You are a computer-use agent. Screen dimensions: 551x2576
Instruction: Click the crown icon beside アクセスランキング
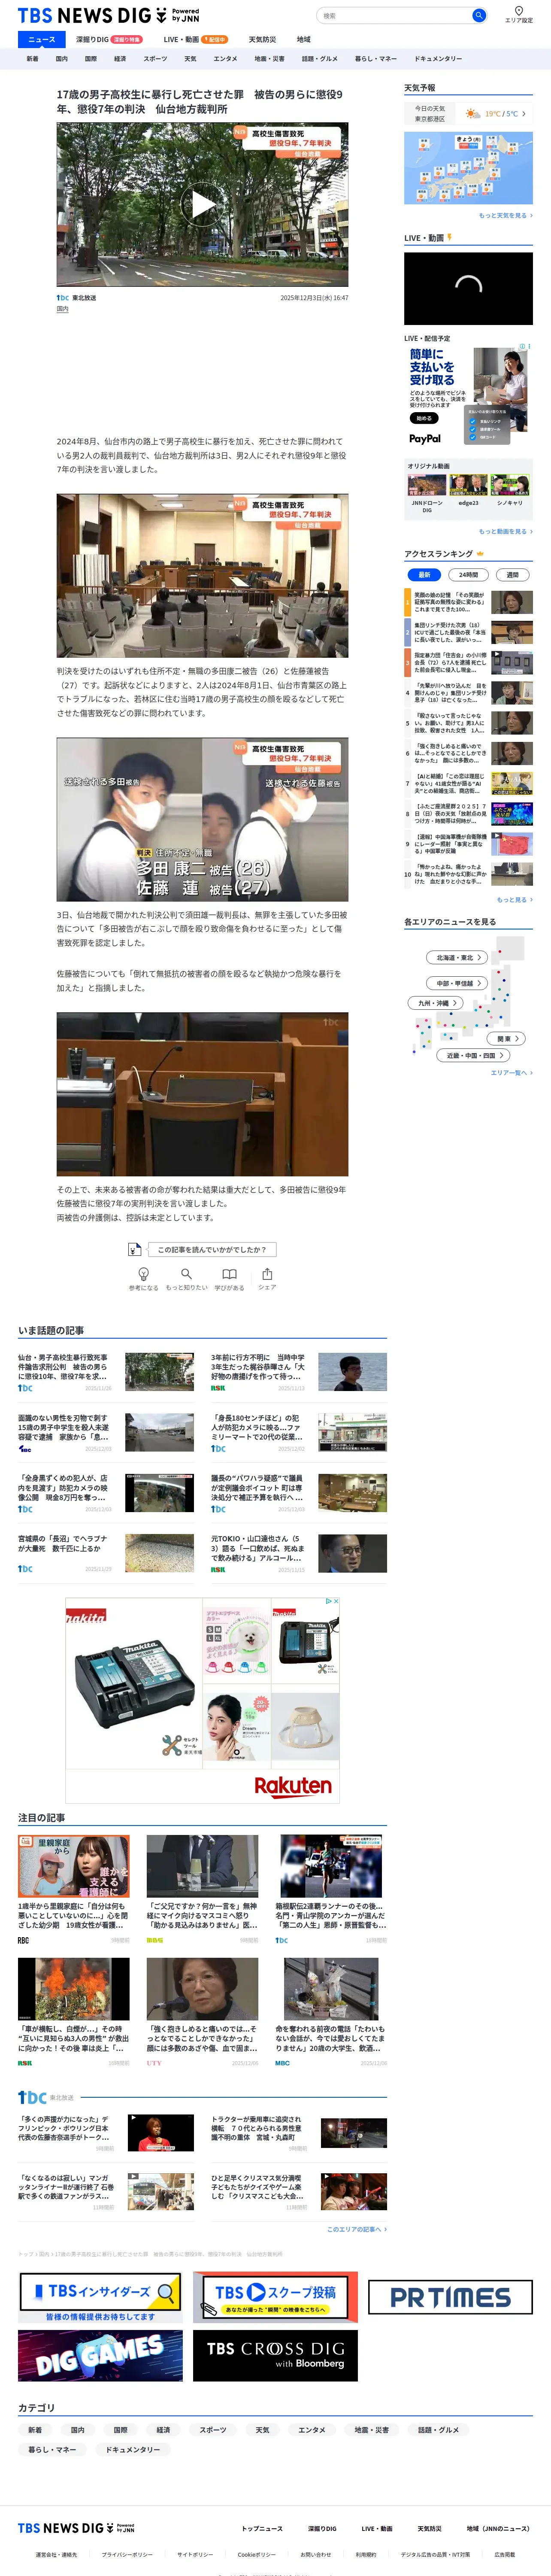pos(480,554)
